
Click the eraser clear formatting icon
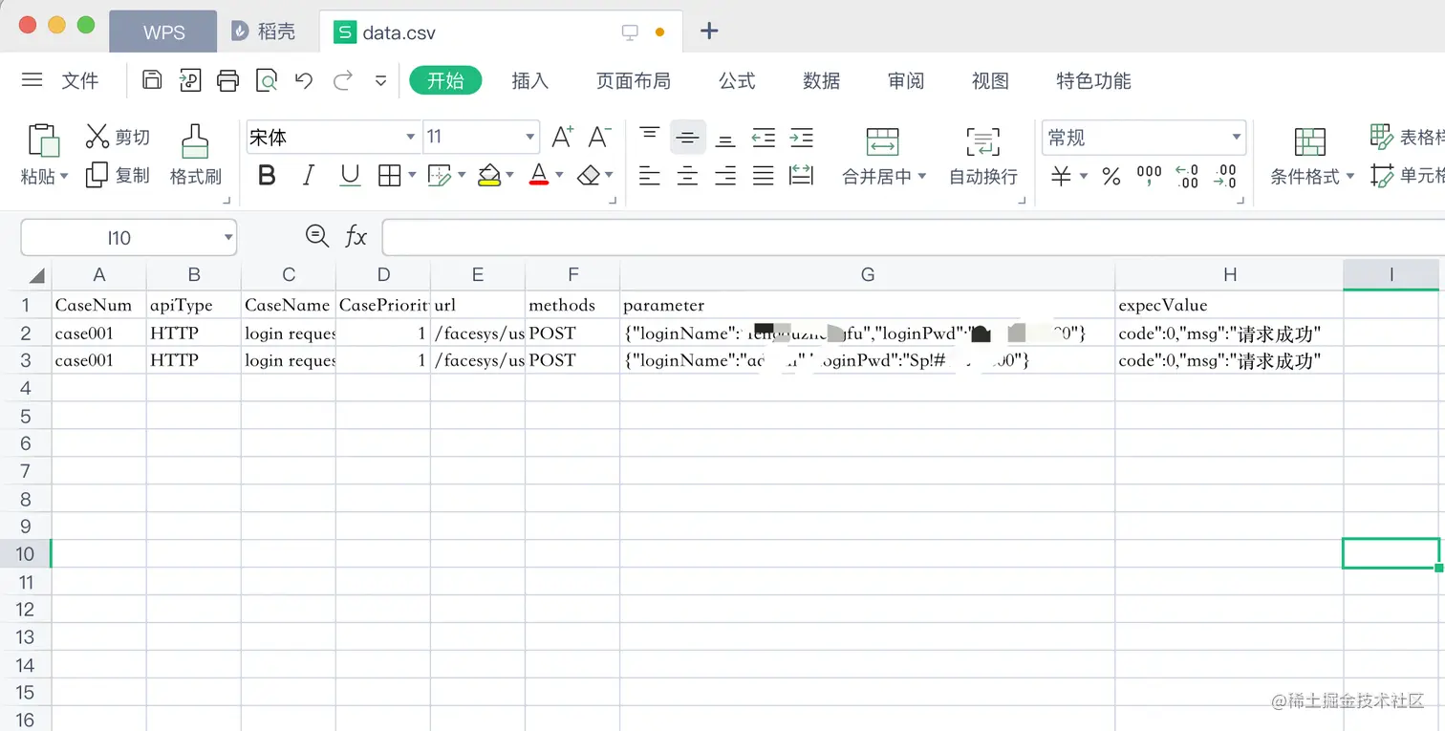point(589,175)
